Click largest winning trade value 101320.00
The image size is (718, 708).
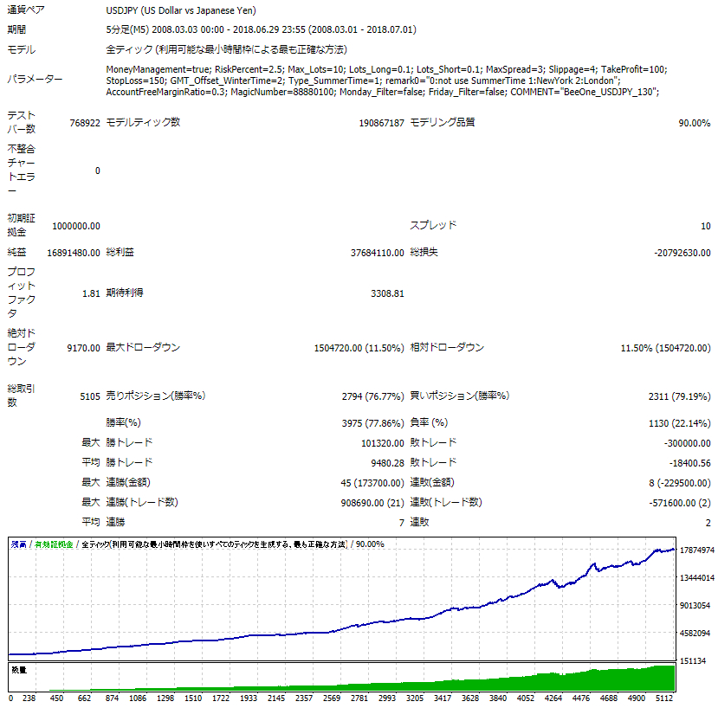click(x=382, y=443)
